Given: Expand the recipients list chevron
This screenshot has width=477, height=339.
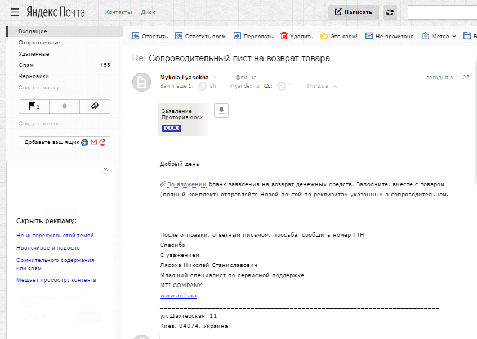Looking at the screenshot, I should point(335,87).
